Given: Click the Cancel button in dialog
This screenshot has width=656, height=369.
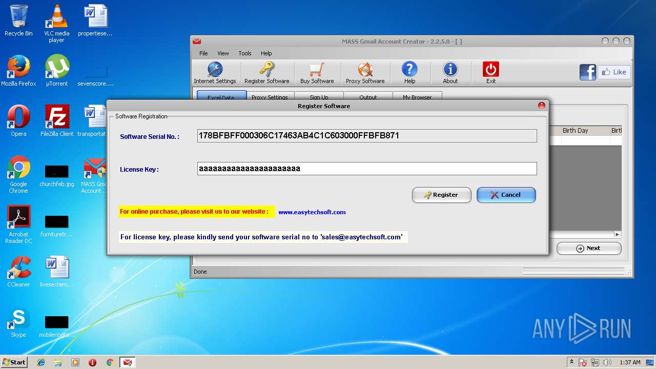Looking at the screenshot, I should point(506,195).
